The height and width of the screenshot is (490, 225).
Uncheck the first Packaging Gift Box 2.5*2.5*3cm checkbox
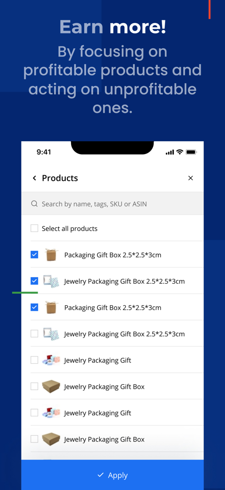point(34,255)
